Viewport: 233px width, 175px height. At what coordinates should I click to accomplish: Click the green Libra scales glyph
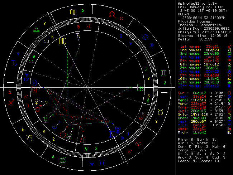(37, 31)
